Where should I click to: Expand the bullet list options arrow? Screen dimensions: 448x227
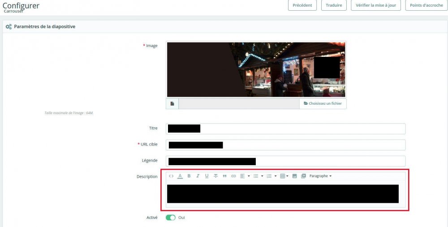pyautogui.click(x=262, y=176)
